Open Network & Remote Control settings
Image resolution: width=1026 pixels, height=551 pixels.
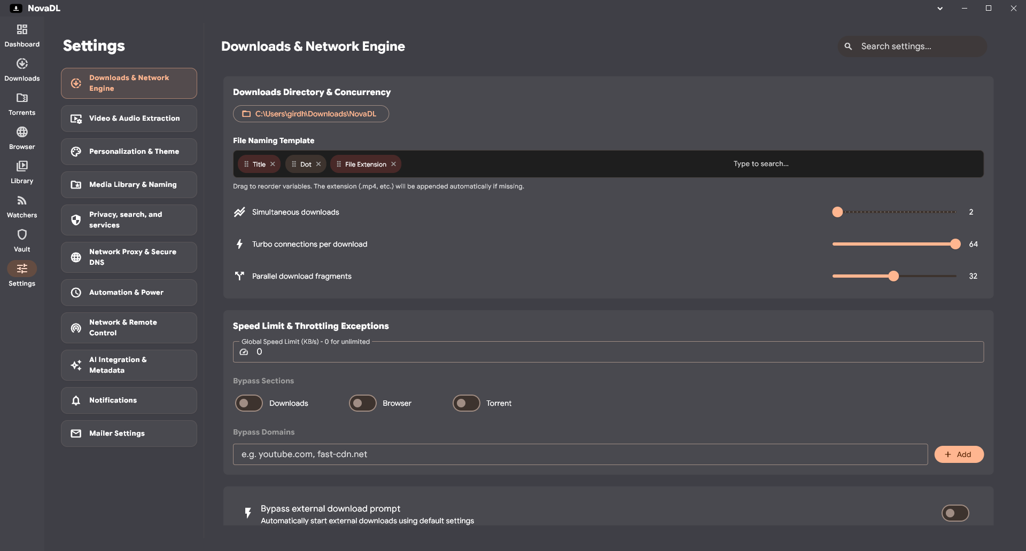tap(129, 328)
